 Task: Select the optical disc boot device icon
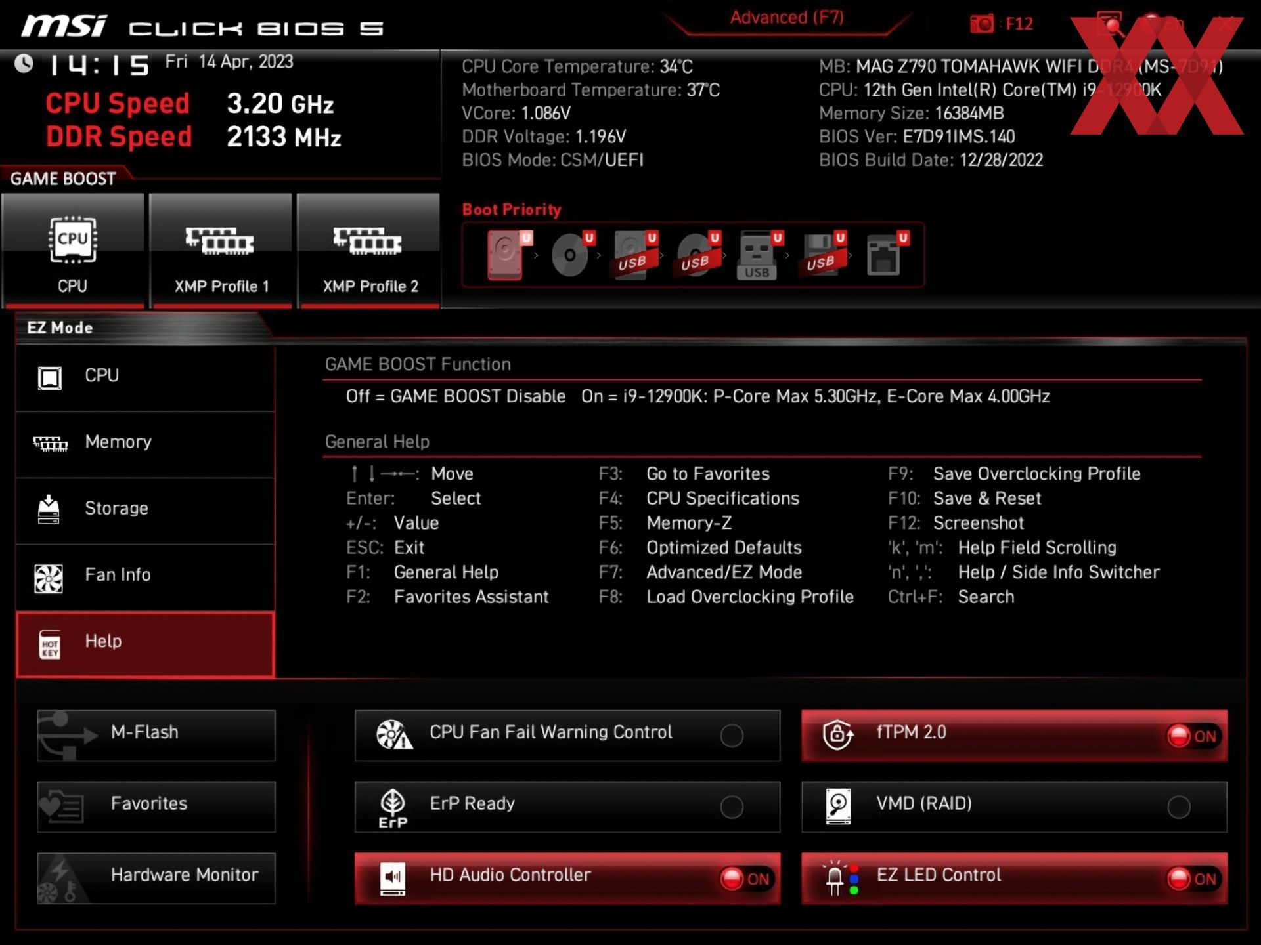[x=570, y=255]
